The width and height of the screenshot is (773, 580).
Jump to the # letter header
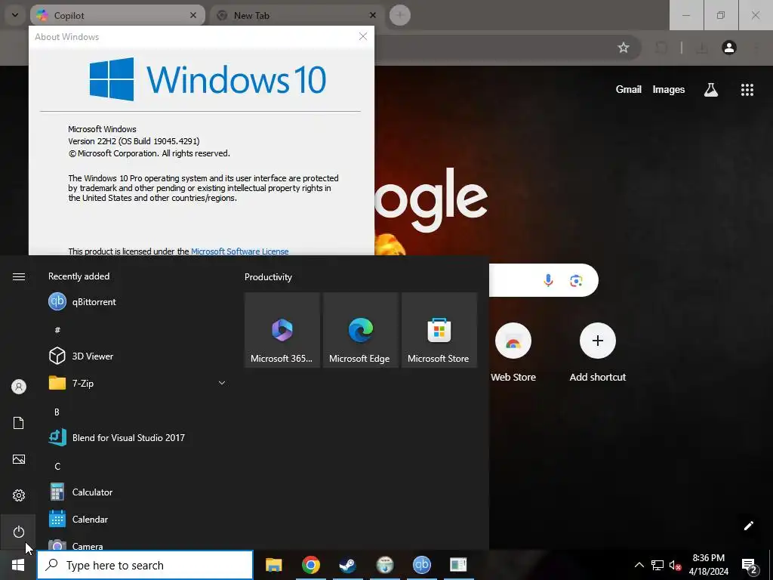pos(57,330)
